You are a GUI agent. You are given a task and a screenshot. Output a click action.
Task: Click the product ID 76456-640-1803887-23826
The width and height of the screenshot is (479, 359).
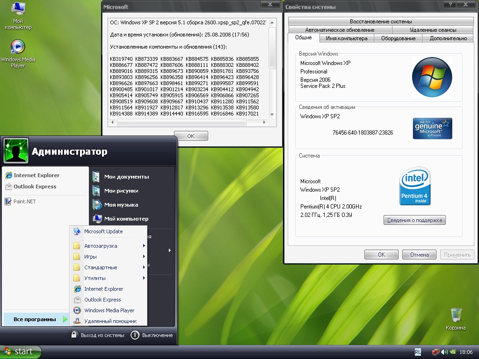[363, 132]
